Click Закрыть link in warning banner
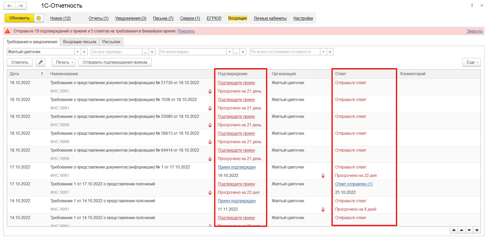This screenshot has width=487, height=238. point(474,31)
